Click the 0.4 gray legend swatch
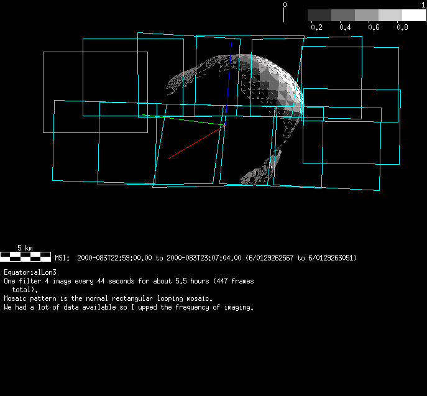 343,16
